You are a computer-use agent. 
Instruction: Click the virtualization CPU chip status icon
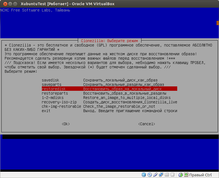point(173,175)
